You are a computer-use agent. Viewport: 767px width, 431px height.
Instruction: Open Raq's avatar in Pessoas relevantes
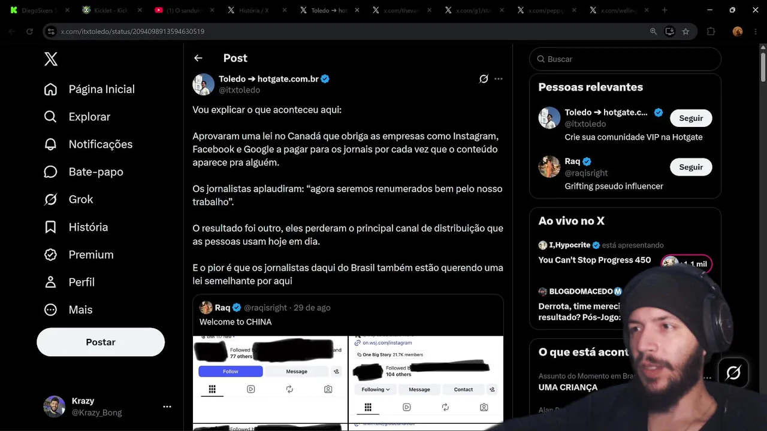coord(549,167)
